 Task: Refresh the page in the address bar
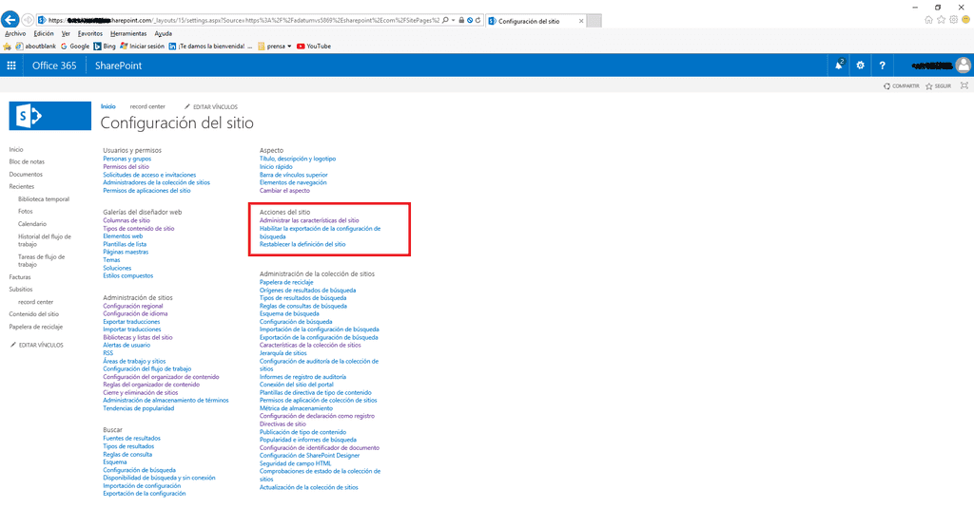477,21
